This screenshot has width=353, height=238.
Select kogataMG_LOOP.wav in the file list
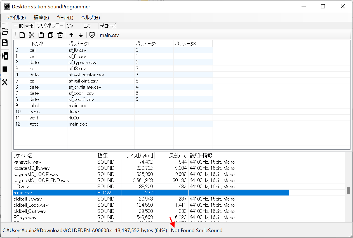click(36, 174)
